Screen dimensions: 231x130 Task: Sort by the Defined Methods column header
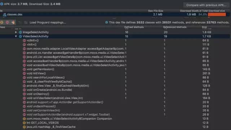(134, 27)
